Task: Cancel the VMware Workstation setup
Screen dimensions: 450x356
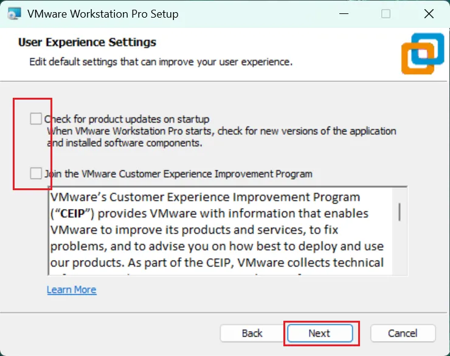Action: (x=403, y=334)
